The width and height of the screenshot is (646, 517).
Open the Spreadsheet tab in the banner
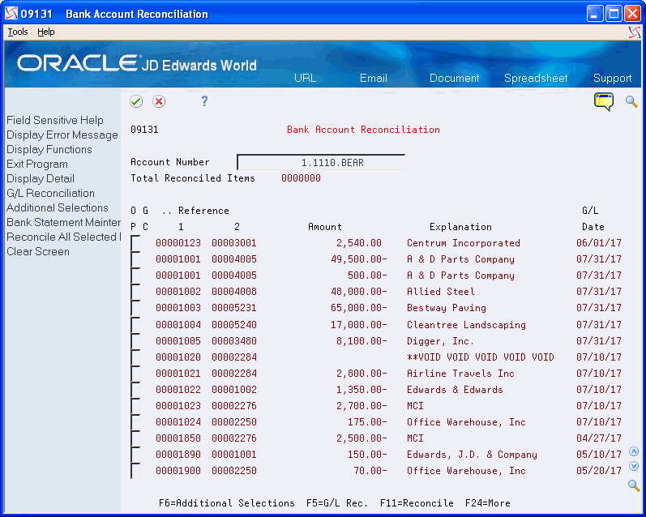tap(536, 78)
